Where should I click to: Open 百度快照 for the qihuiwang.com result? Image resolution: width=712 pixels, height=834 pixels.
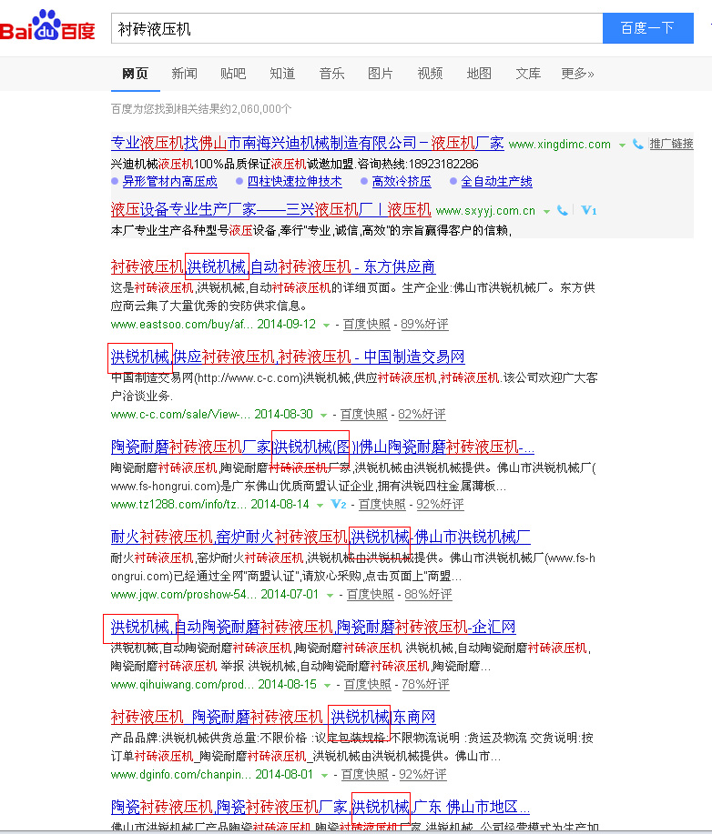368,684
